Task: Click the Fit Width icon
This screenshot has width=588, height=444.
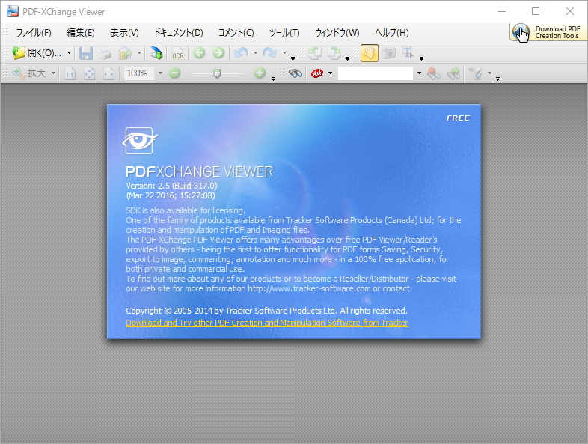Action: coord(108,73)
